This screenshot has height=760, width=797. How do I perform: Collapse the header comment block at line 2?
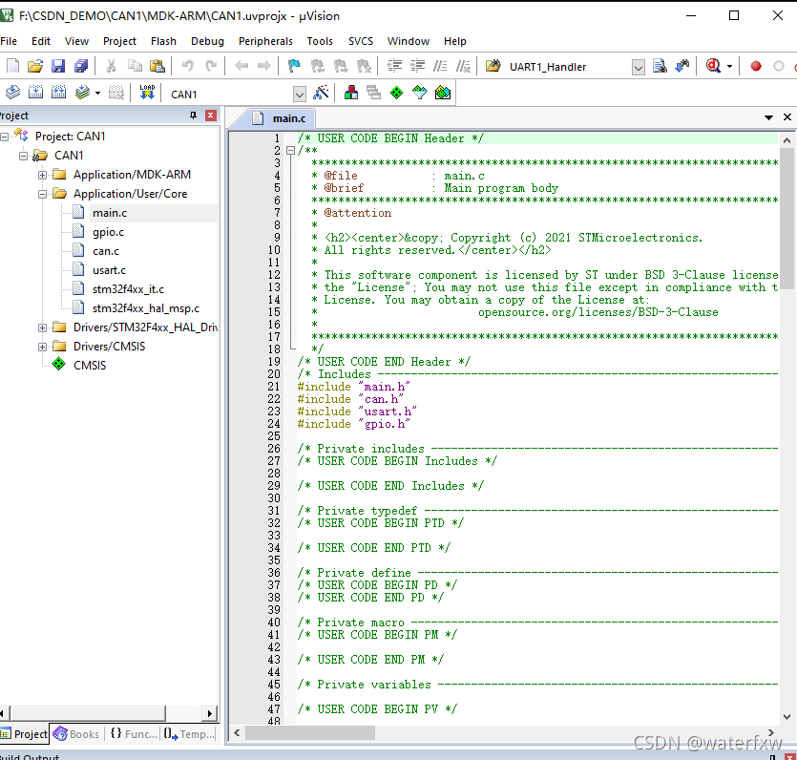[x=291, y=151]
